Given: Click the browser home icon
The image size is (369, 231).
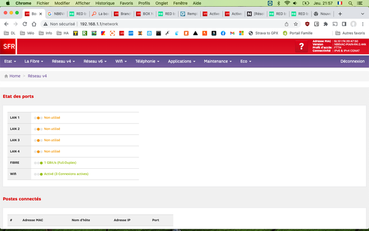Looking at the screenshot, I should click(34, 24).
